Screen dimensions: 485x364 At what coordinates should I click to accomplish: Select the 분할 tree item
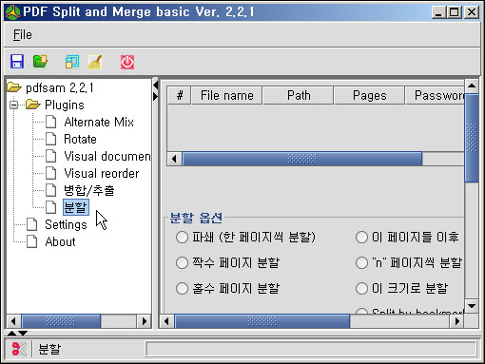point(75,207)
